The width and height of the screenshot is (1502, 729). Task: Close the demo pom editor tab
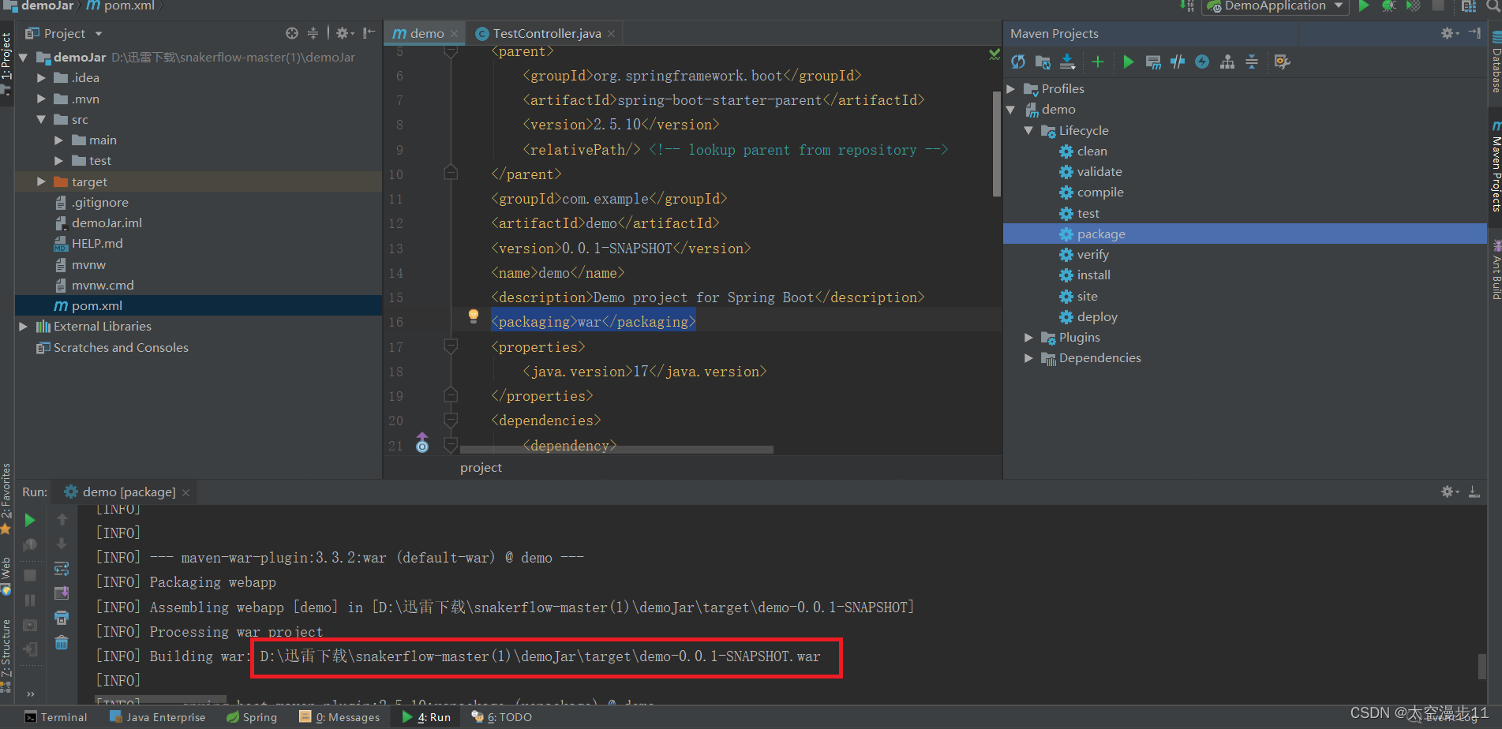(x=454, y=33)
